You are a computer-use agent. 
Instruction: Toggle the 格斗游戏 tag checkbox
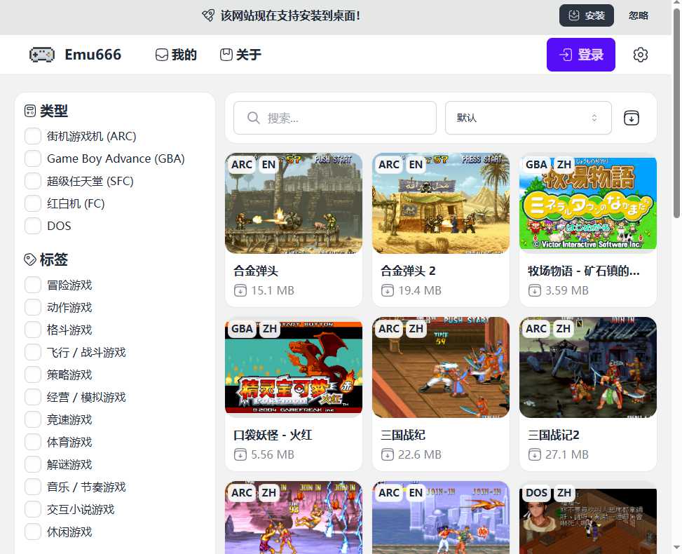click(33, 330)
